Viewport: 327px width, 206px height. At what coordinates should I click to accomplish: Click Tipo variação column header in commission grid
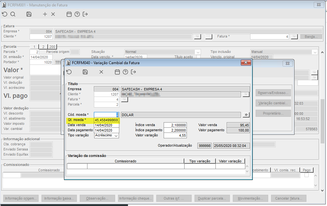click(200, 161)
